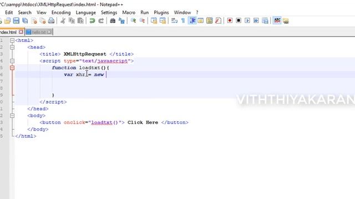Image resolution: width=355 pixels, height=199 pixels.
Task: Open the Window menu
Action: coord(182,12)
